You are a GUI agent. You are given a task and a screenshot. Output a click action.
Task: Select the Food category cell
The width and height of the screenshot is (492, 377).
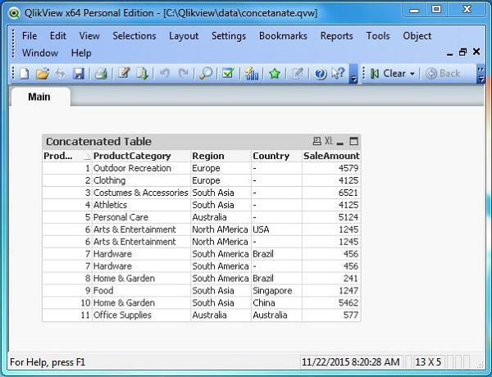[141, 291]
